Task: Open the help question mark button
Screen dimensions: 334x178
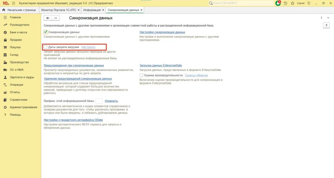Action: point(326,25)
